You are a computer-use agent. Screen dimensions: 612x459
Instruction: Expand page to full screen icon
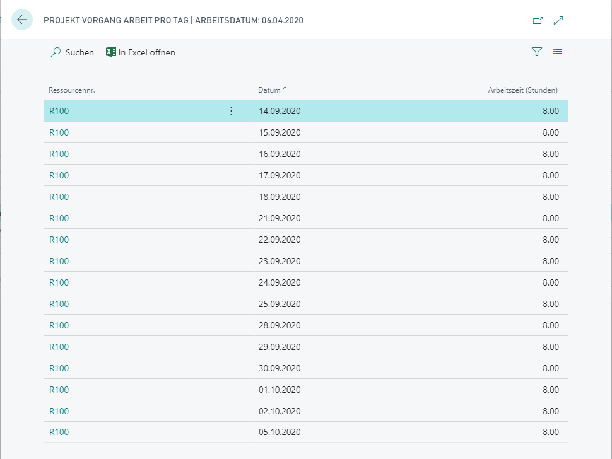[x=558, y=21]
